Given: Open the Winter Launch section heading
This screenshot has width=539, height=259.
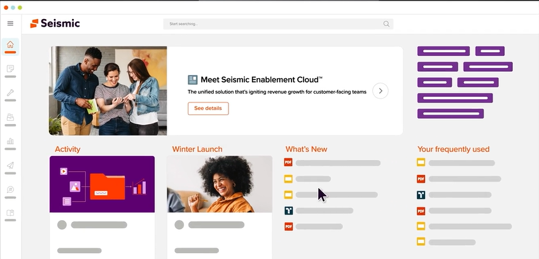Looking at the screenshot, I should click(x=197, y=150).
